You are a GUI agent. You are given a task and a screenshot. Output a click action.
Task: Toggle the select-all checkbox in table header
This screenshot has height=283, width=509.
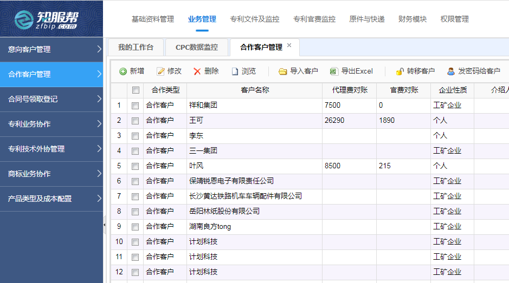click(x=136, y=90)
